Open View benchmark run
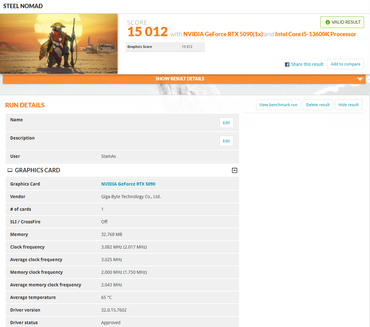This screenshot has width=370, height=327. click(x=278, y=105)
